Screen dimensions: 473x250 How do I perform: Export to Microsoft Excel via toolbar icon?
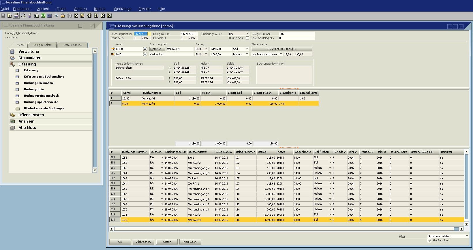(43, 16)
